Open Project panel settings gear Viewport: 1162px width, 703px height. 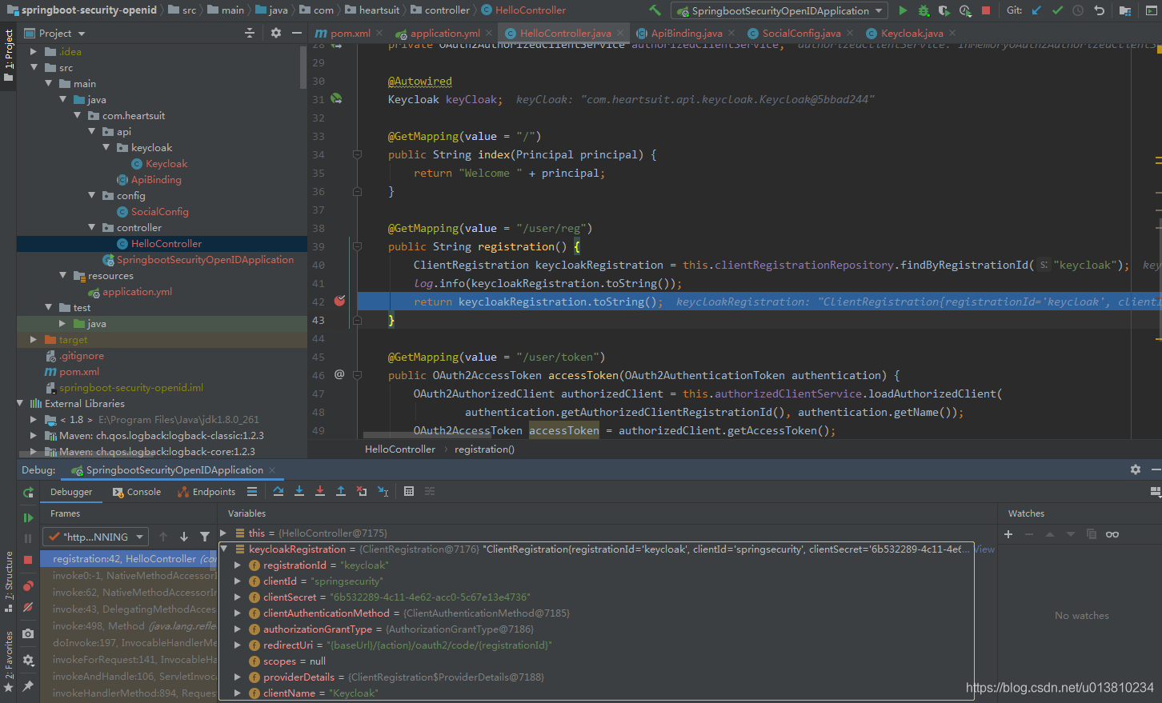click(276, 33)
